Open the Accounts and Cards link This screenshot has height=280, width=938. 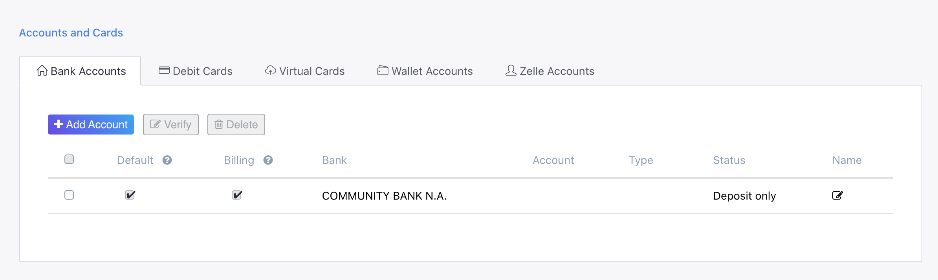pos(71,33)
